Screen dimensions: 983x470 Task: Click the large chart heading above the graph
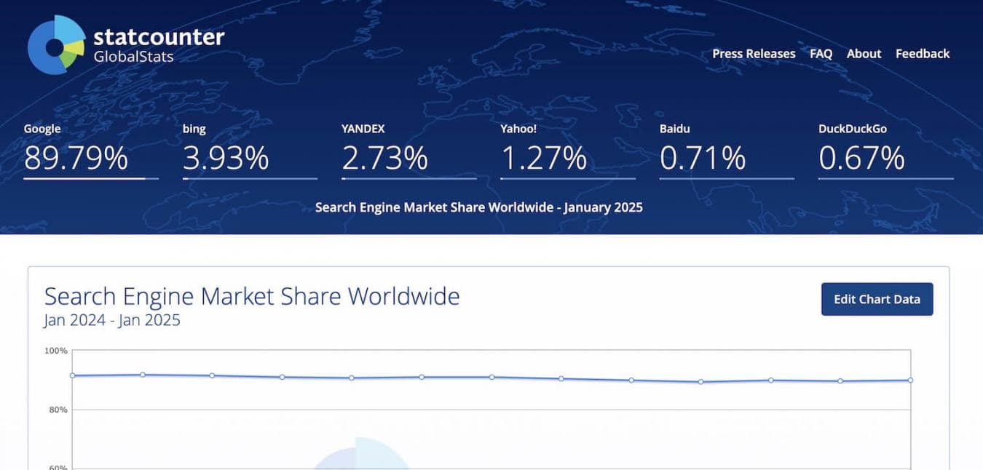(252, 297)
